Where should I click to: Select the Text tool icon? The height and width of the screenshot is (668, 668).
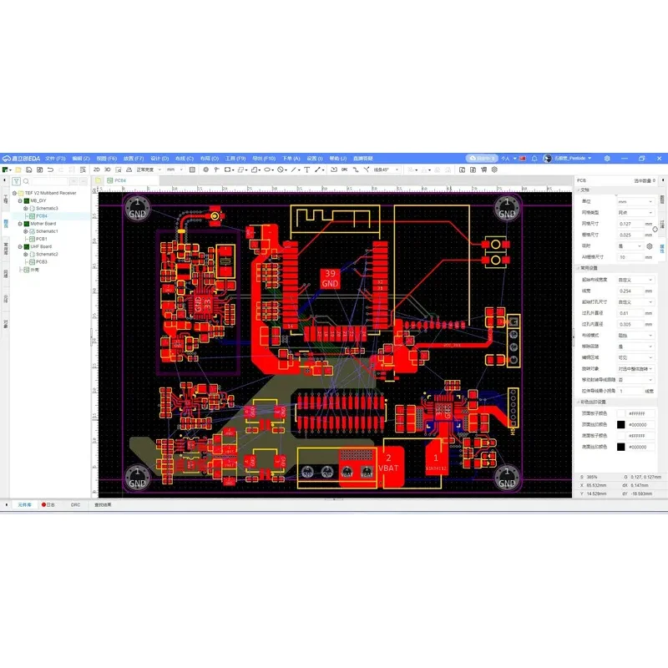pos(306,170)
